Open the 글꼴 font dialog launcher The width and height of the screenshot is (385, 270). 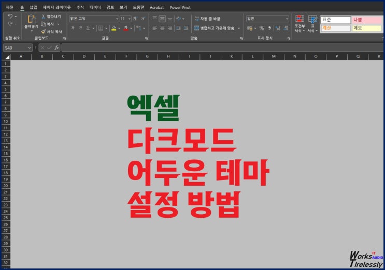(146, 38)
